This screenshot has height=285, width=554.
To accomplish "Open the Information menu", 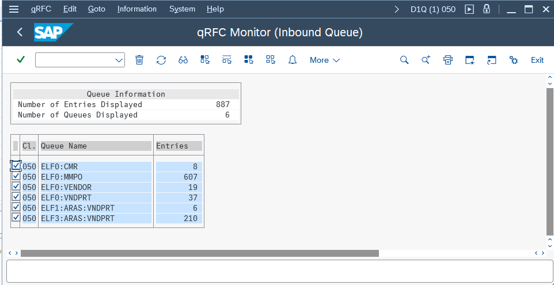I will tap(136, 9).
